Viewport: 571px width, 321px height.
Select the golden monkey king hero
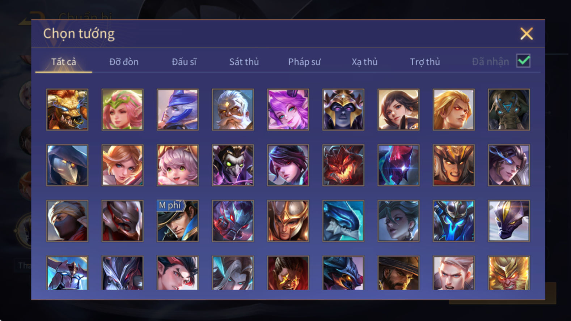(509, 273)
